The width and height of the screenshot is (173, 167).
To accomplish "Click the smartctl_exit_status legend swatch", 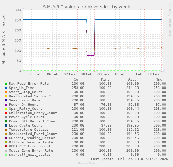I will click(6, 155).
